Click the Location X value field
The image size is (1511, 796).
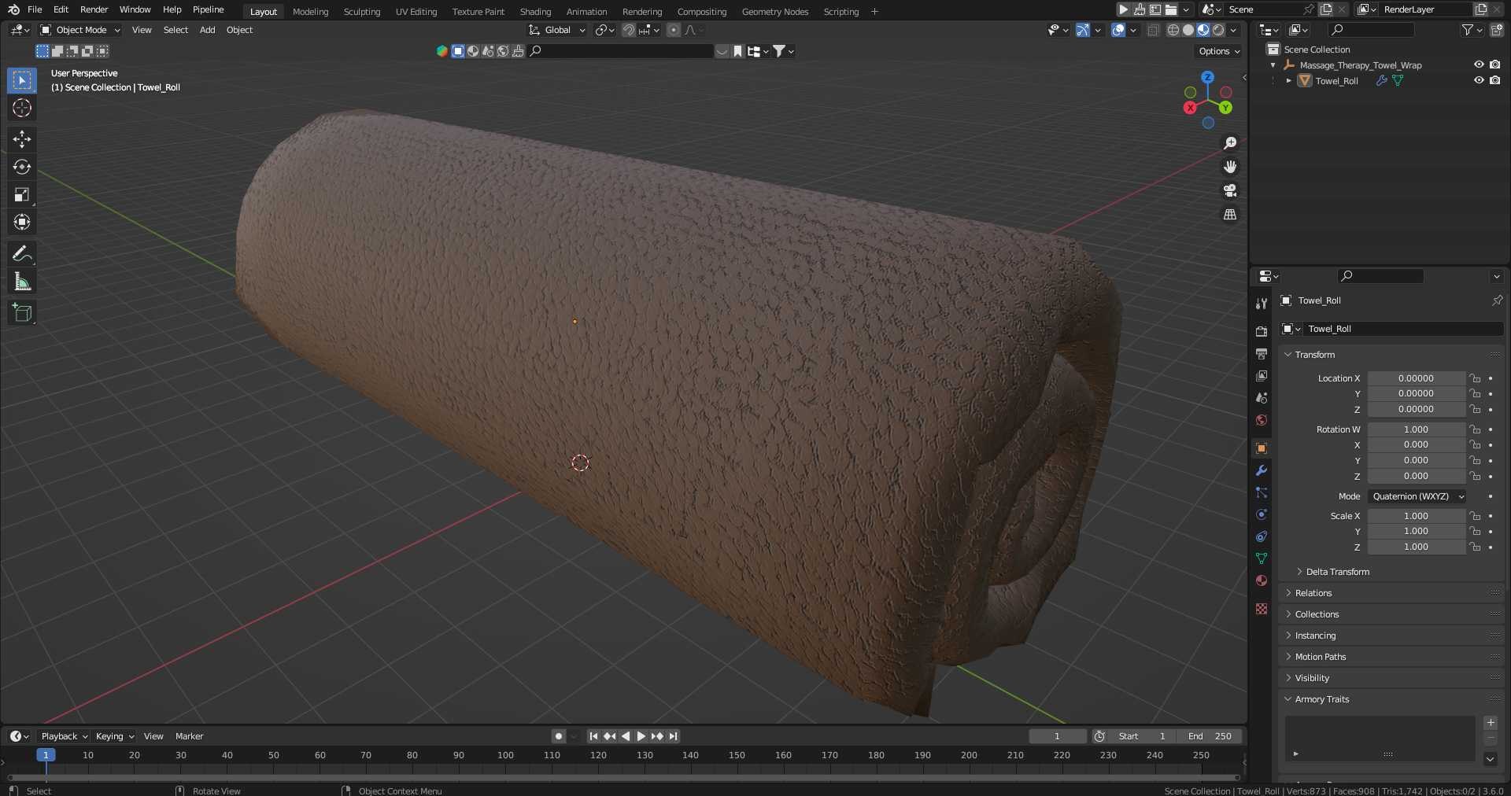1416,378
